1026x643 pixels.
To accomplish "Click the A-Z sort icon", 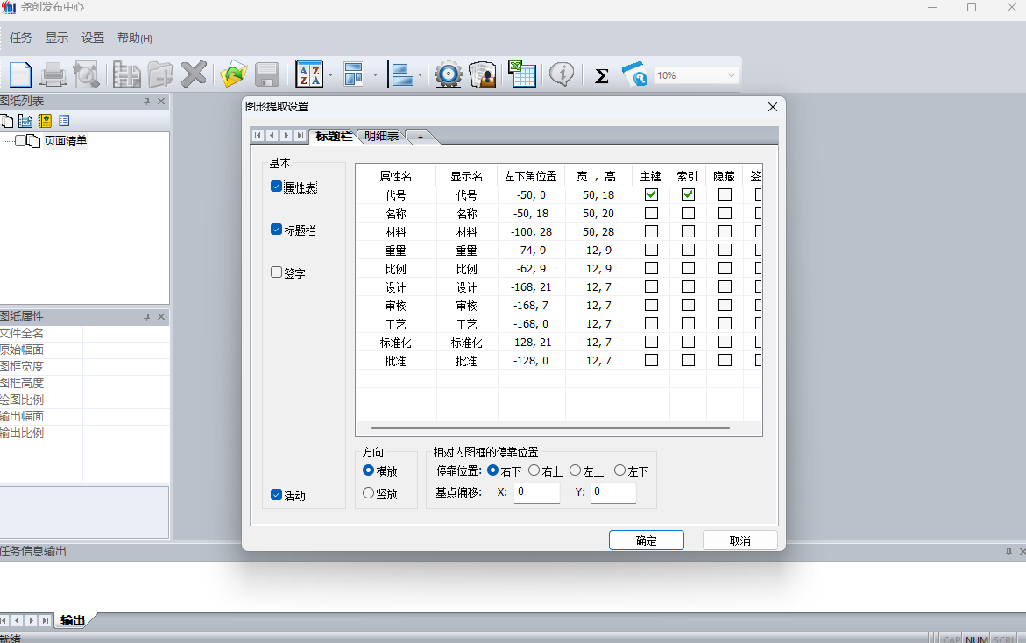I will point(308,74).
